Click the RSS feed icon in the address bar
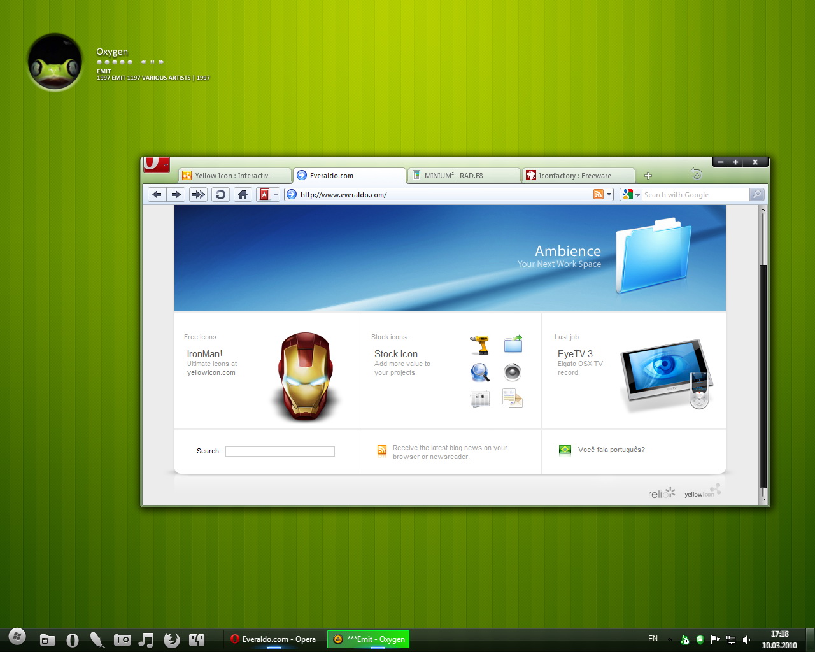This screenshot has height=652, width=815. coord(598,195)
